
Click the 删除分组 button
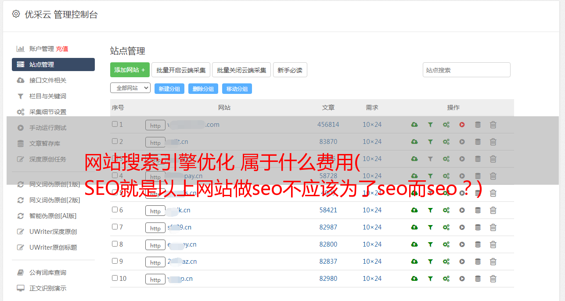[x=203, y=89]
